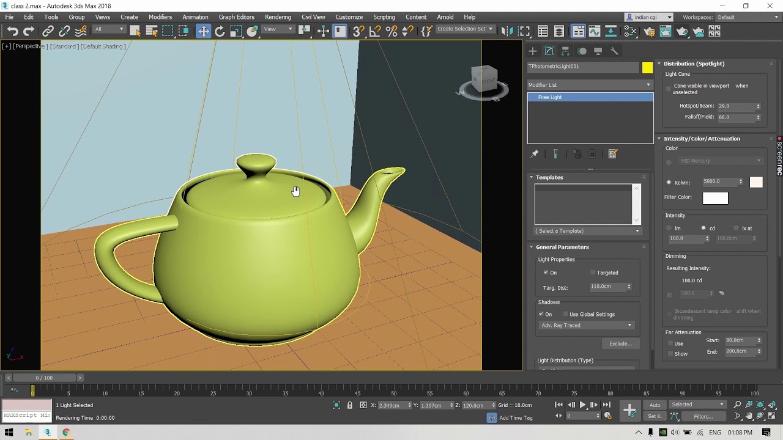
Task: Click the 3D Snaps Toggle icon
Action: [359, 31]
